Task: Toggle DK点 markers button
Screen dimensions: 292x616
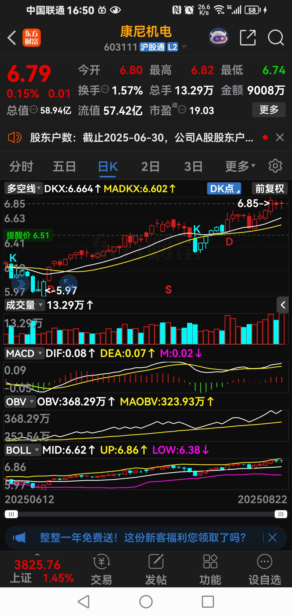Action: pyautogui.click(x=224, y=189)
